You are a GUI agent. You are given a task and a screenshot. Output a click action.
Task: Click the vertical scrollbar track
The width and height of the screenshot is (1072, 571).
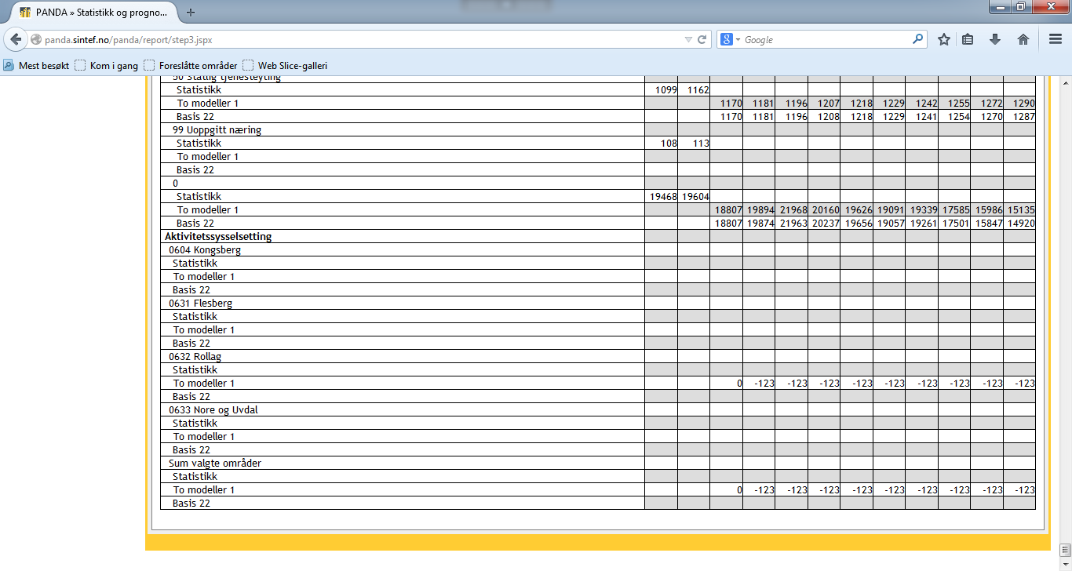[1065, 314]
